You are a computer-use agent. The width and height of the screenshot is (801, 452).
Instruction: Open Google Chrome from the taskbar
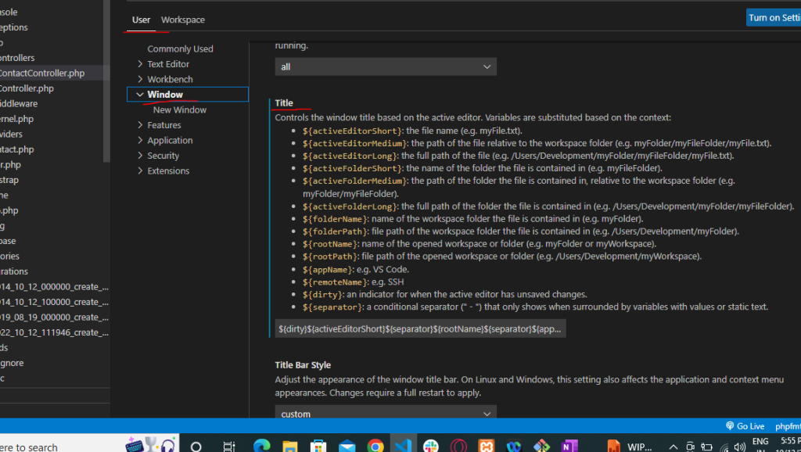tap(375, 447)
